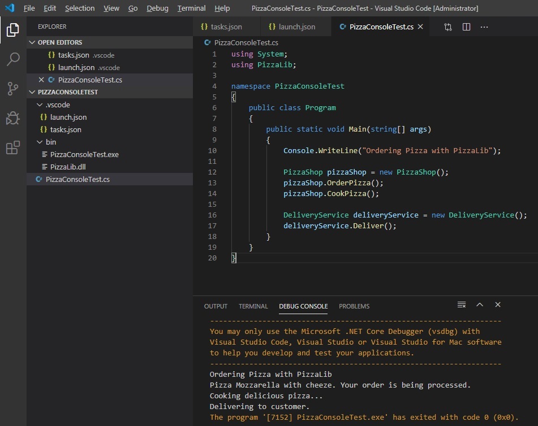538x426 pixels.
Task: Open the Debug view in activity bar
Action: pos(12,118)
